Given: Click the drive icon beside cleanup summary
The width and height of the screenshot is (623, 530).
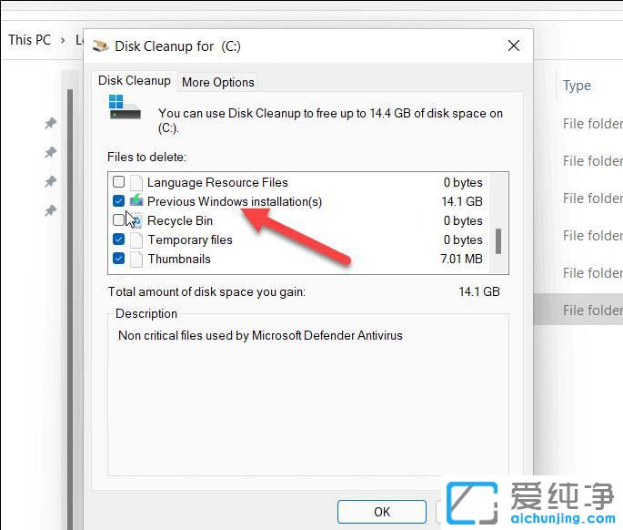Looking at the screenshot, I should tap(125, 107).
